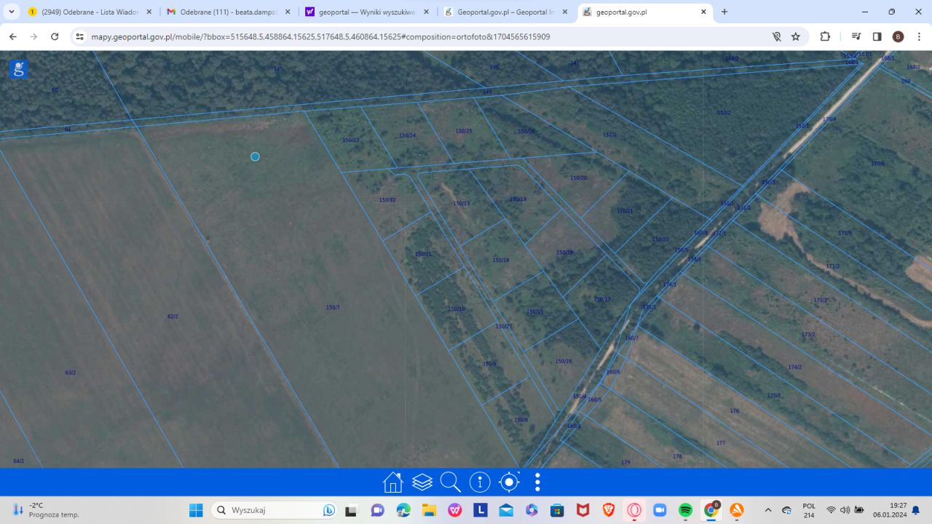The width and height of the screenshot is (932, 524).
Task: Open the Chrome profile avatar menu
Action: click(x=898, y=36)
